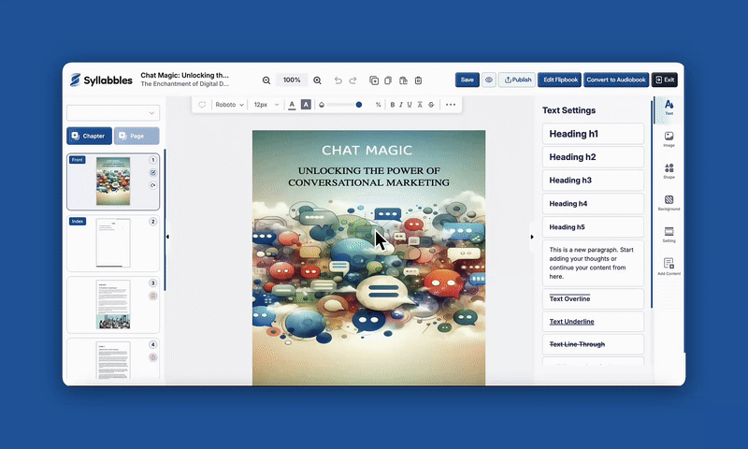The height and width of the screenshot is (449, 748).
Task: Click the zoom in magnifier icon
Action: 318,80
